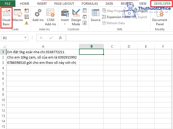Select row 3 header

pyautogui.click(x=3, y=63)
